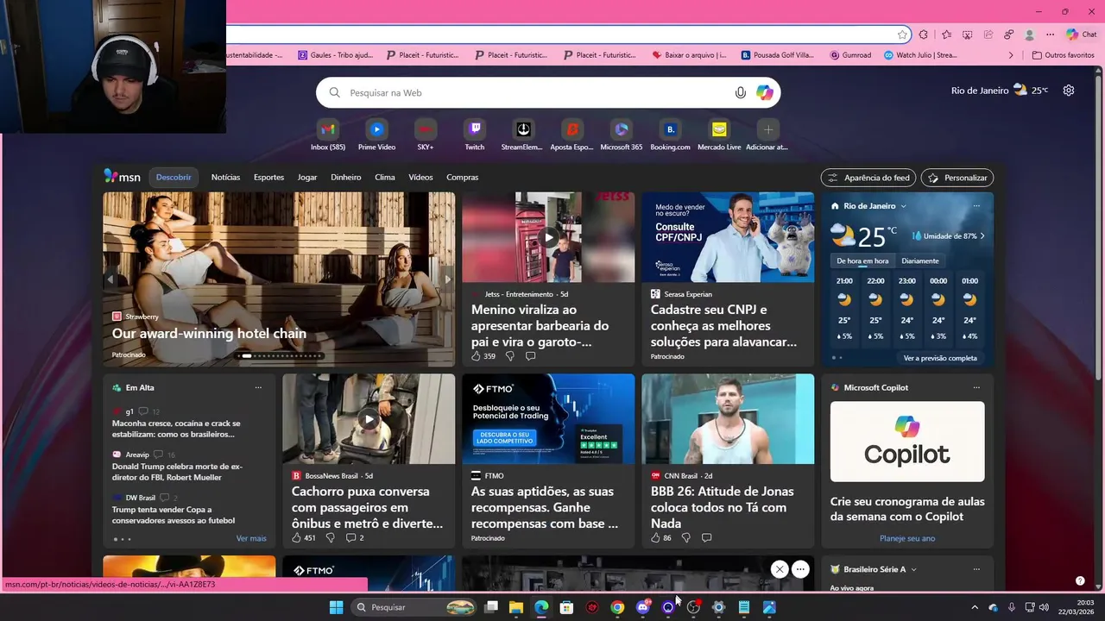
Task: Open page settings gear near weather
Action: coord(1069,91)
